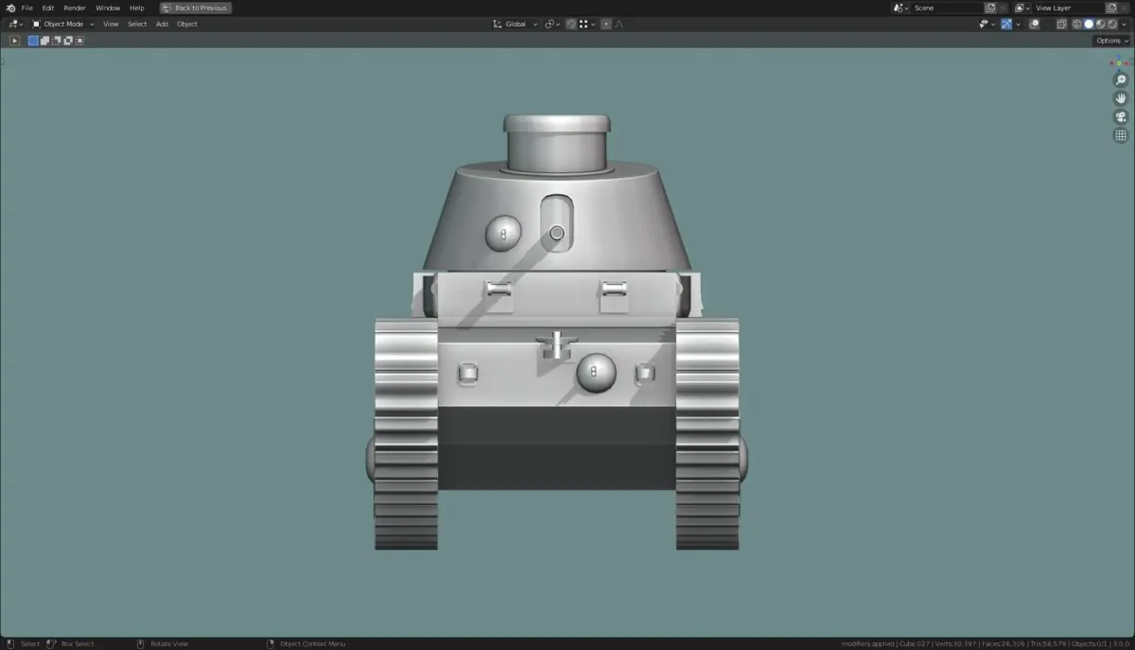
Task: Toggle the snap magnet icon
Action: point(571,24)
